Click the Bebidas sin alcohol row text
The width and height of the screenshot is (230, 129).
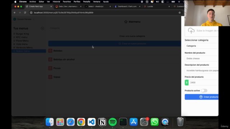click(64, 59)
